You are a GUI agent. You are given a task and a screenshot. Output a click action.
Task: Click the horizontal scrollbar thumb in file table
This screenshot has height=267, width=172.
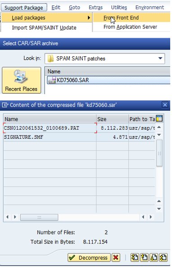39,217
